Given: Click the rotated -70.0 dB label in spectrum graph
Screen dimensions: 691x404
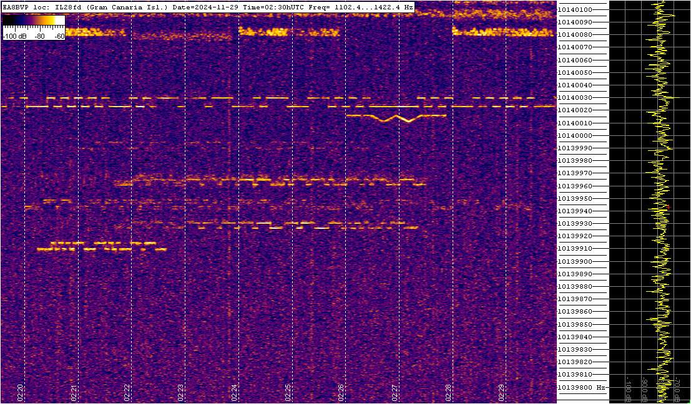Looking at the screenshot, I should tap(677, 388).
